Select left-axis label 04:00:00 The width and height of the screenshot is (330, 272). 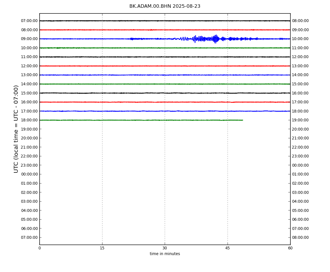(29, 210)
